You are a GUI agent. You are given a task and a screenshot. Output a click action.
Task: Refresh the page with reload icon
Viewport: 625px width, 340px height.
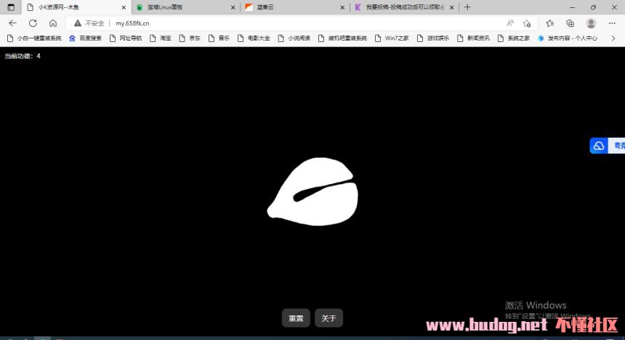click(33, 23)
